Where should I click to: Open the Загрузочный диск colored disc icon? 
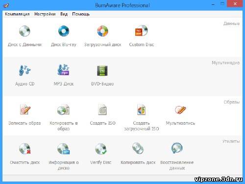point(102,31)
